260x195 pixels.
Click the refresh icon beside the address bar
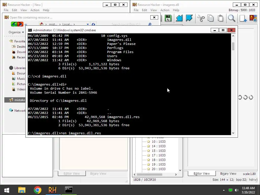[93, 24]
